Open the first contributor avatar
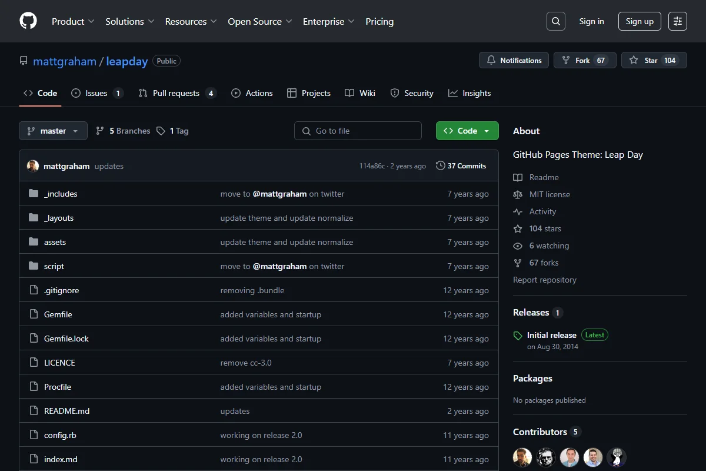This screenshot has width=706, height=471. pos(522,457)
